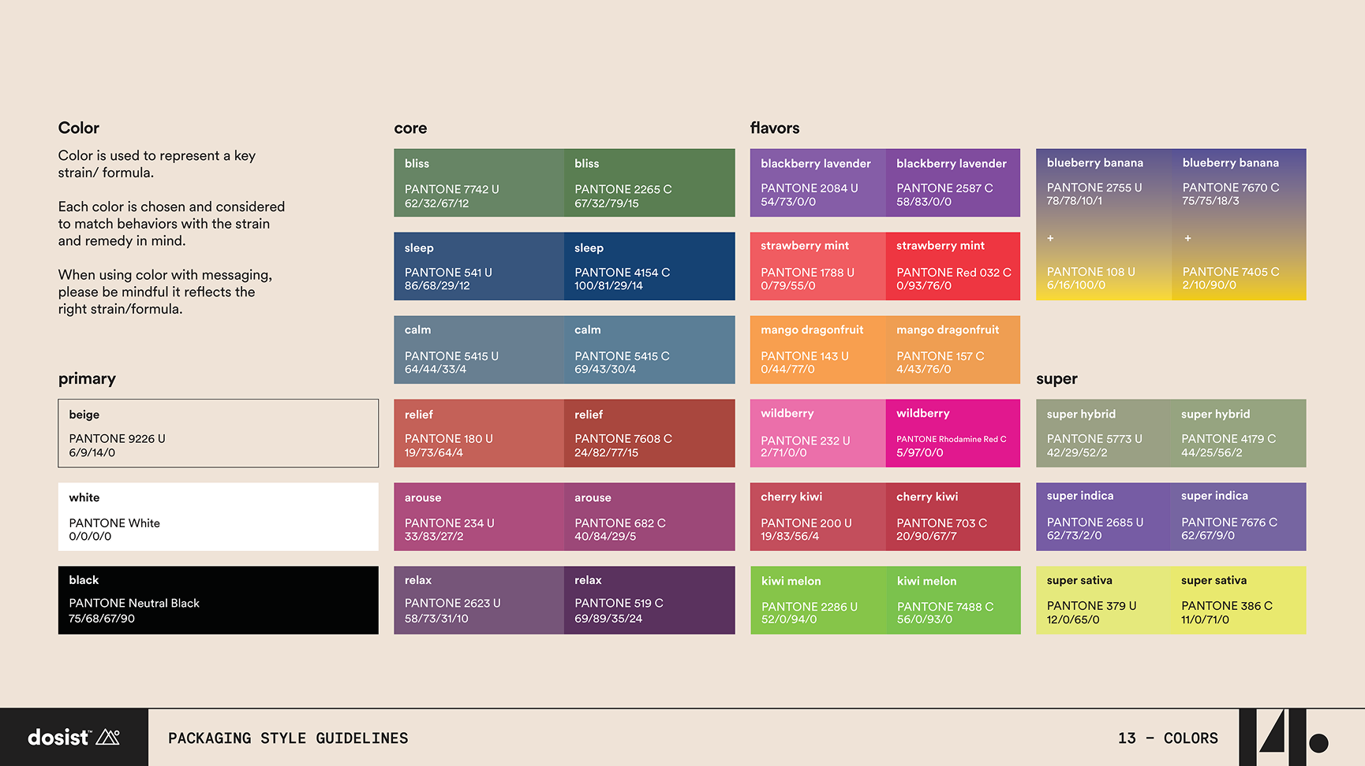
Task: Choose the relief PANTONE 180 U swatch
Action: coord(479,433)
